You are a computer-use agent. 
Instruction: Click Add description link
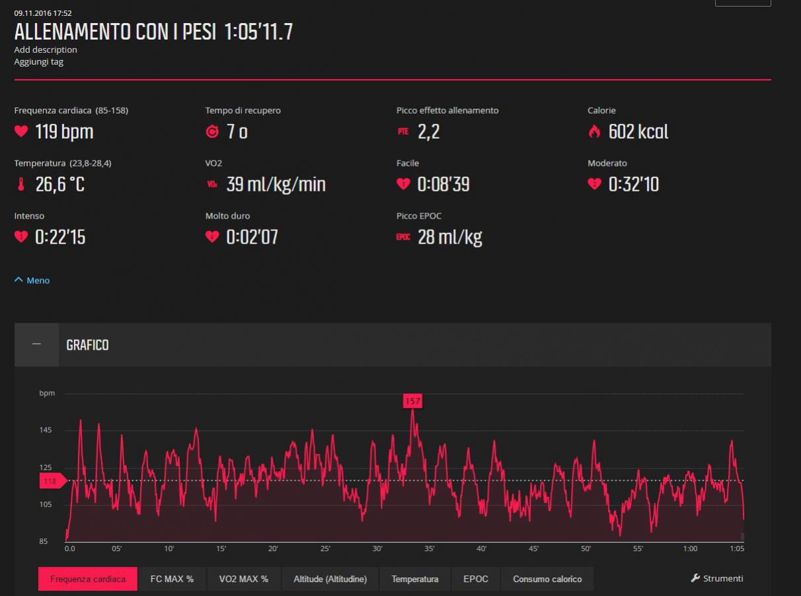pyautogui.click(x=46, y=50)
